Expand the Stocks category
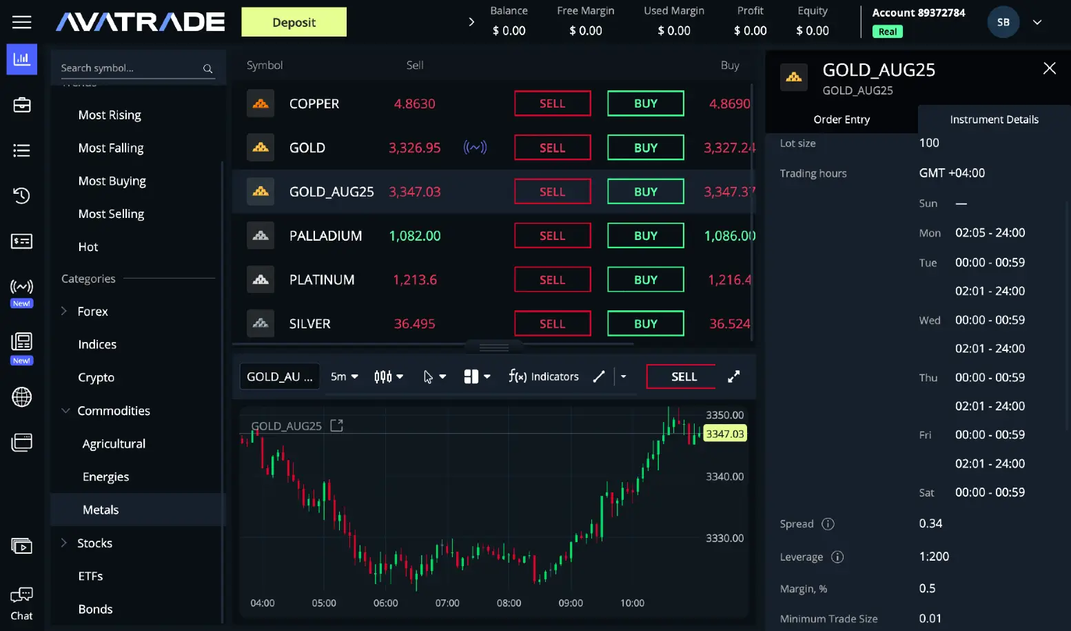 64,543
